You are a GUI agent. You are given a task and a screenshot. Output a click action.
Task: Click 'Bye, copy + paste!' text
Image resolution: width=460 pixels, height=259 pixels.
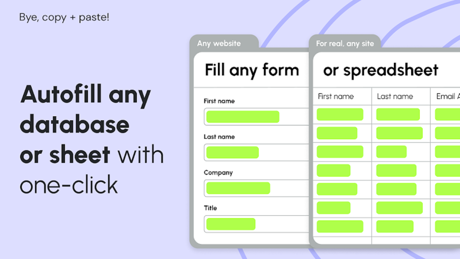(64, 17)
